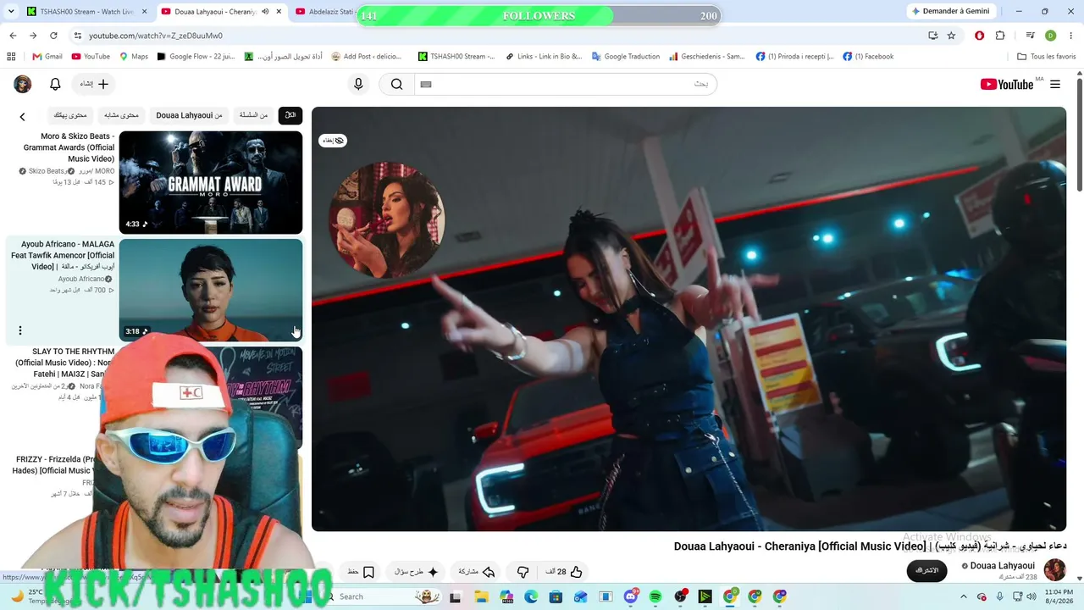Open the Gmail bookmark
Screen dimensions: 1084x610
(x=47, y=57)
